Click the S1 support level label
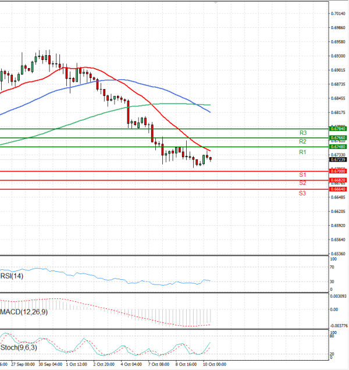This screenshot has width=349, height=370. pyautogui.click(x=302, y=175)
